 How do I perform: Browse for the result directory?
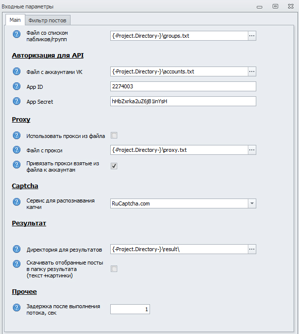[x=252, y=249]
